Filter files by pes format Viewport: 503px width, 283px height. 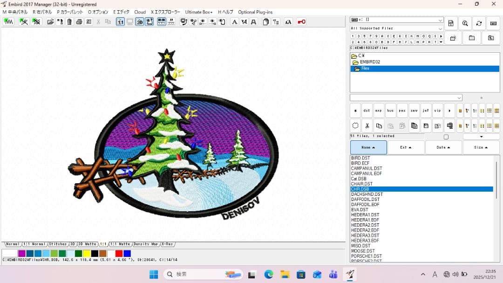point(402,110)
